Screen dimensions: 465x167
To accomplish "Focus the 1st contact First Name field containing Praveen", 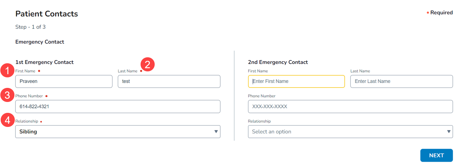I will [x=64, y=81].
